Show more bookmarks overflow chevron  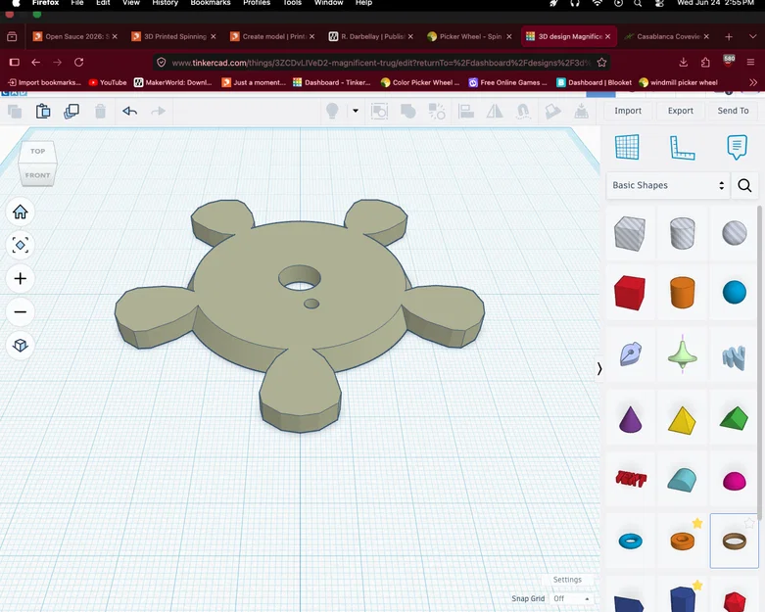[753, 82]
